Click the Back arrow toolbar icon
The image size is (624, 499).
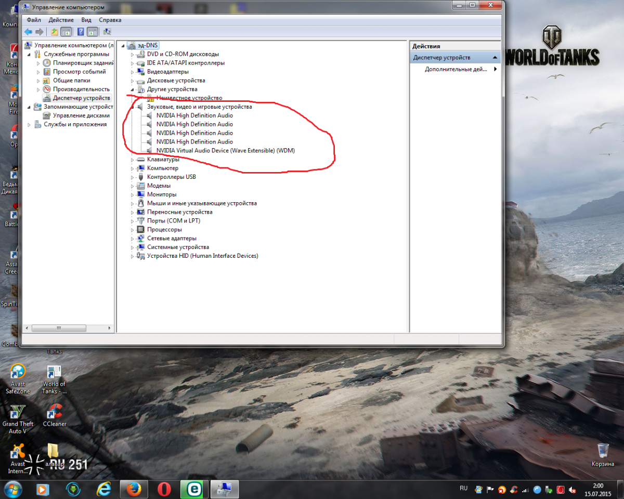tap(28, 32)
